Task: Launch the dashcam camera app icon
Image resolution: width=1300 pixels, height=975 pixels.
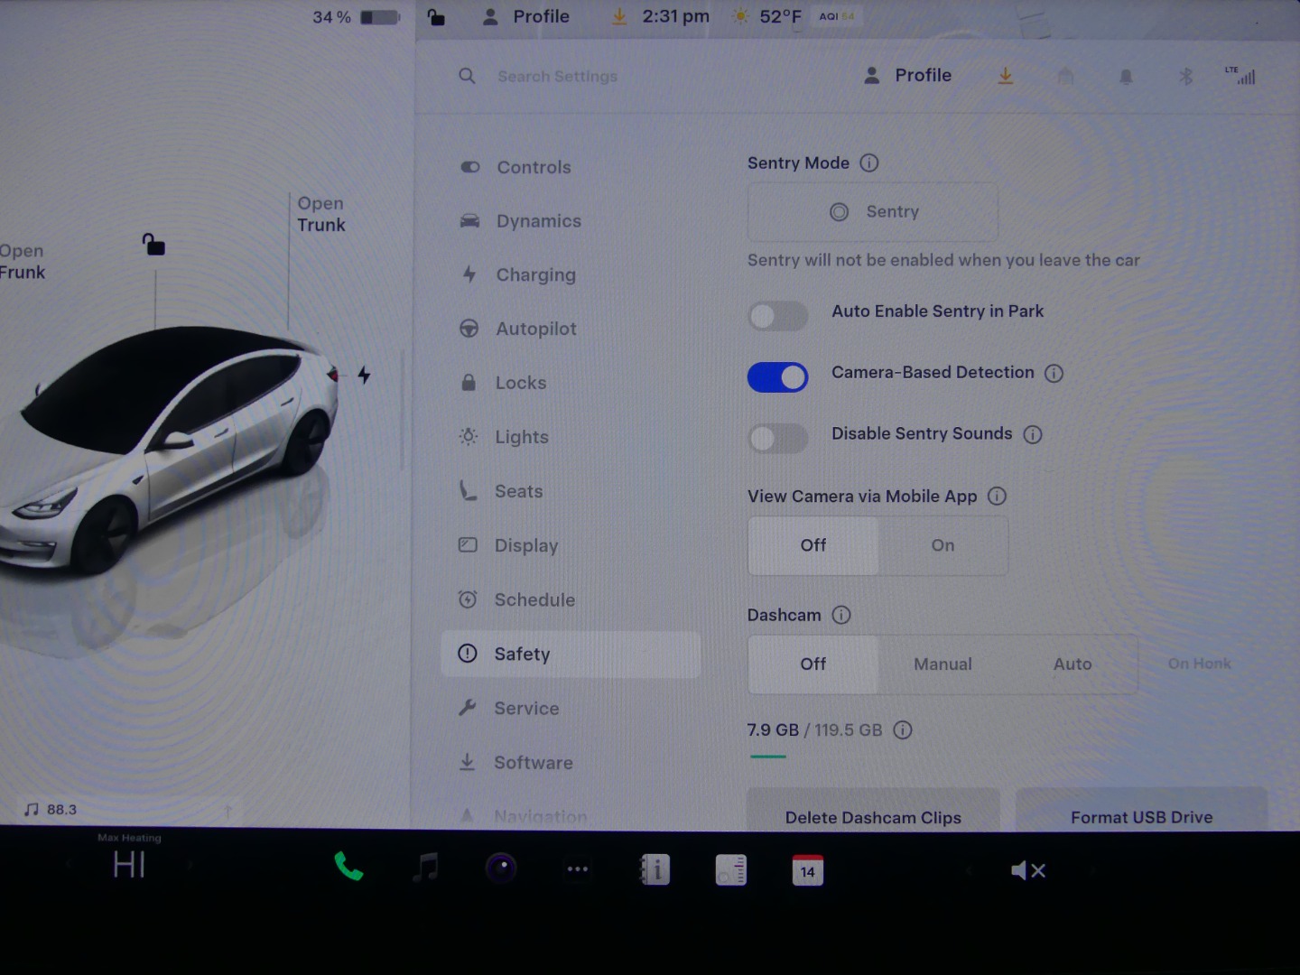Action: pos(501,868)
